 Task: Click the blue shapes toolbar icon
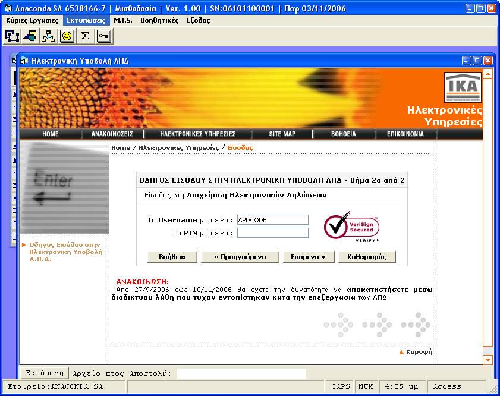click(x=30, y=36)
